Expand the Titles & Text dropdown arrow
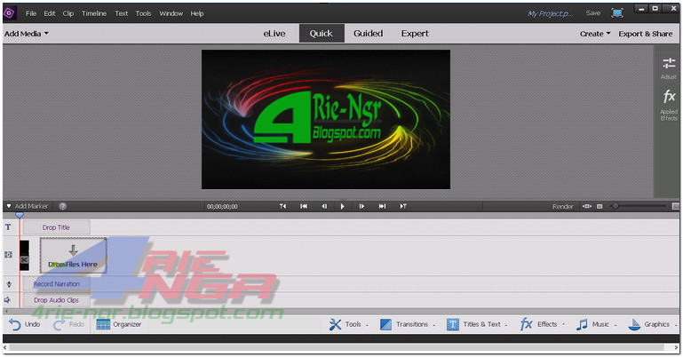Viewport: 683px width, 357px height. [506, 325]
